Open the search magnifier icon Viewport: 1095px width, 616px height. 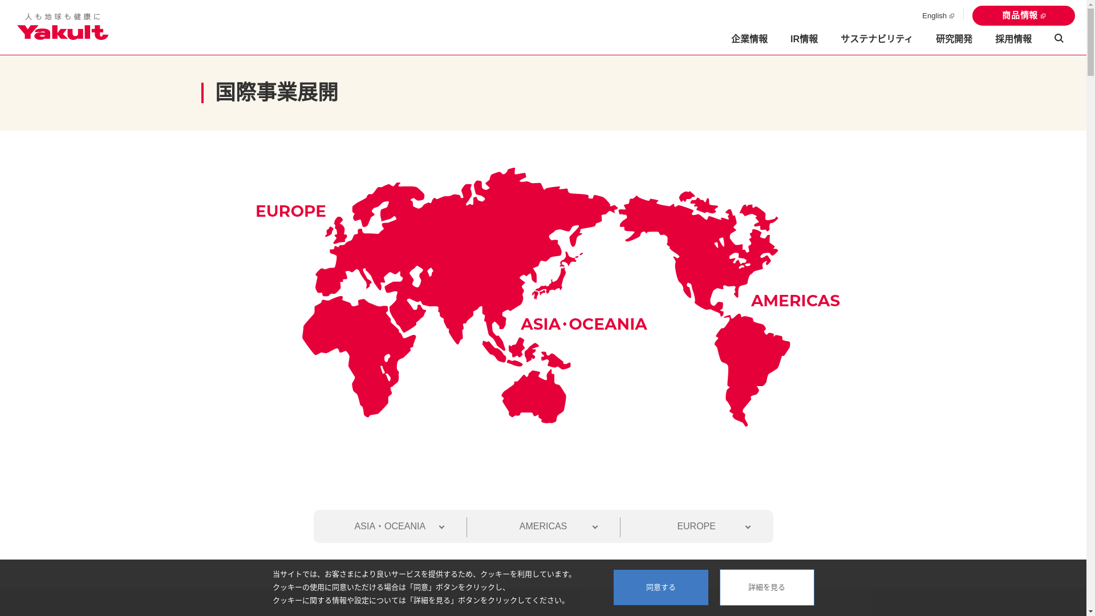(x=1058, y=38)
